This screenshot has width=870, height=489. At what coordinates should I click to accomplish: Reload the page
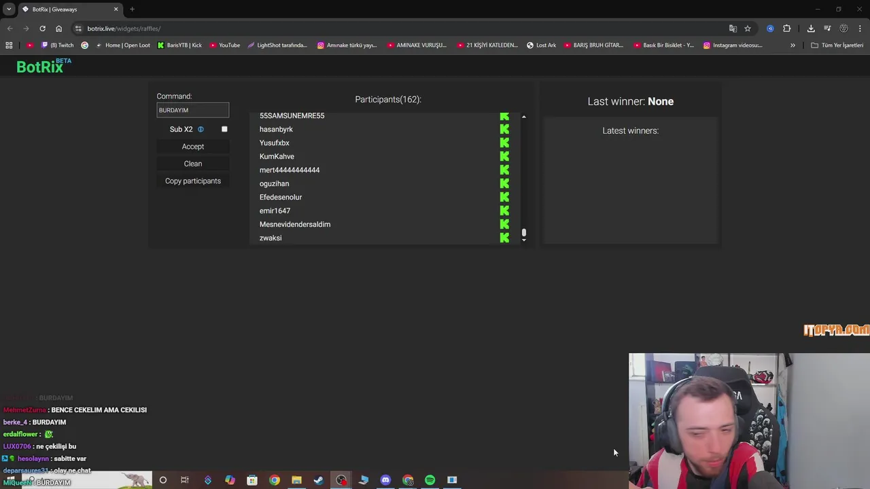(42, 29)
